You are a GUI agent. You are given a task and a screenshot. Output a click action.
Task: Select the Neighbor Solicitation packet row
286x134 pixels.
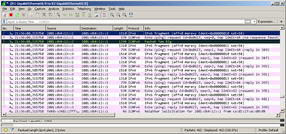(x=141, y=111)
